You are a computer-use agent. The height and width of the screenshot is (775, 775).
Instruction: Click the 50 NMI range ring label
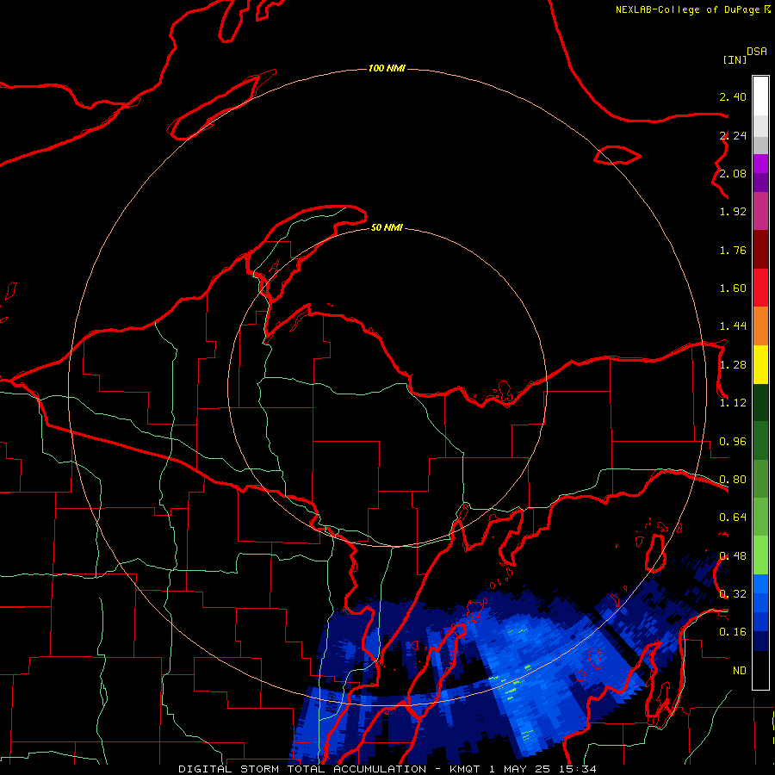tap(387, 227)
